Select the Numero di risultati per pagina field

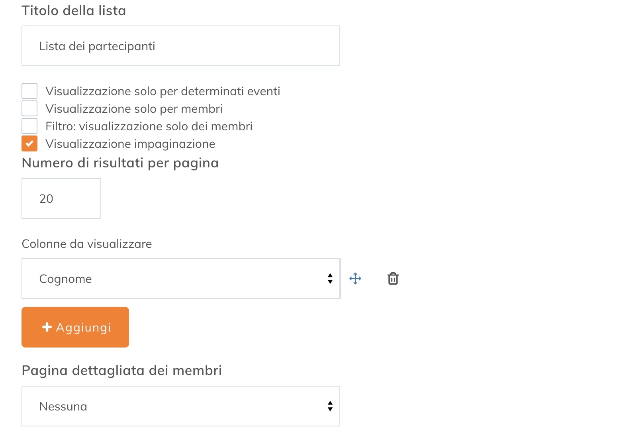tap(61, 198)
